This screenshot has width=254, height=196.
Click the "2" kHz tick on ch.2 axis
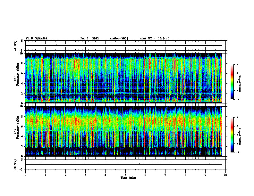point(22,146)
